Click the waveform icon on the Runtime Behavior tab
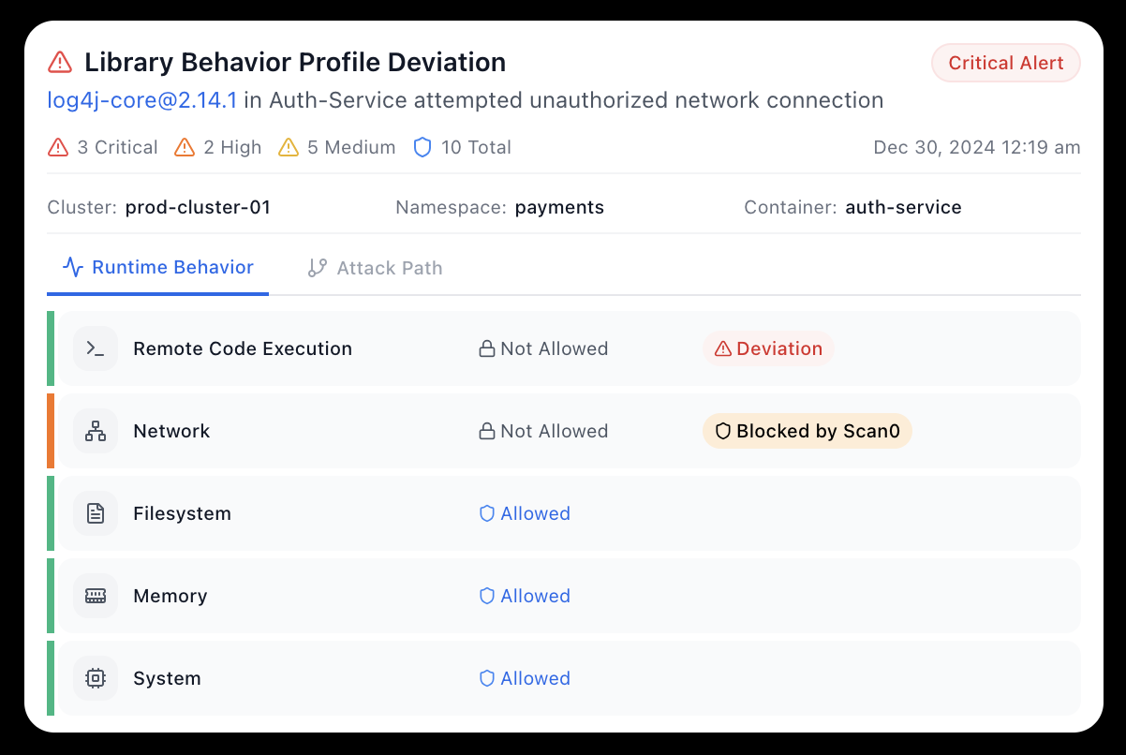The image size is (1126, 755). pyautogui.click(x=72, y=266)
